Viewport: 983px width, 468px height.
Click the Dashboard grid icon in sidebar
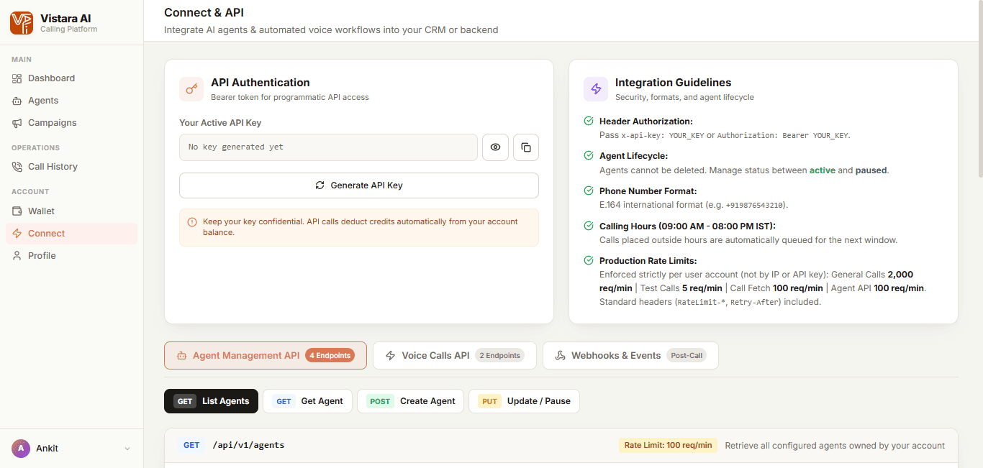click(17, 78)
